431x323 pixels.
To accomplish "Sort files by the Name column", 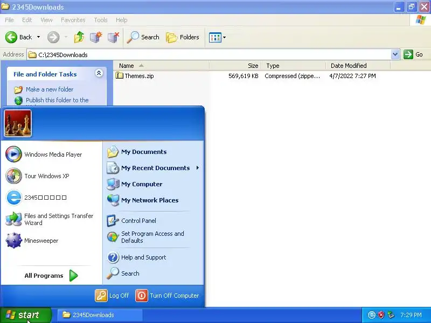I will tap(161, 66).
